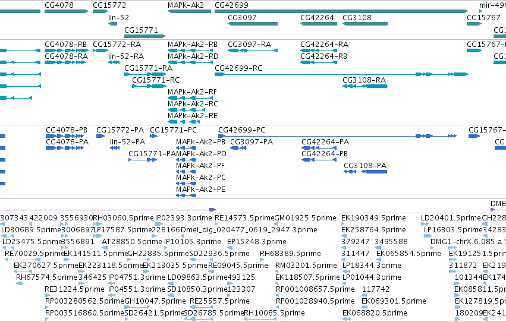Image resolution: width=506 pixels, height=322 pixels.
Task: Select the MAPk-Ak2-PE protein label
Action: 201,190
